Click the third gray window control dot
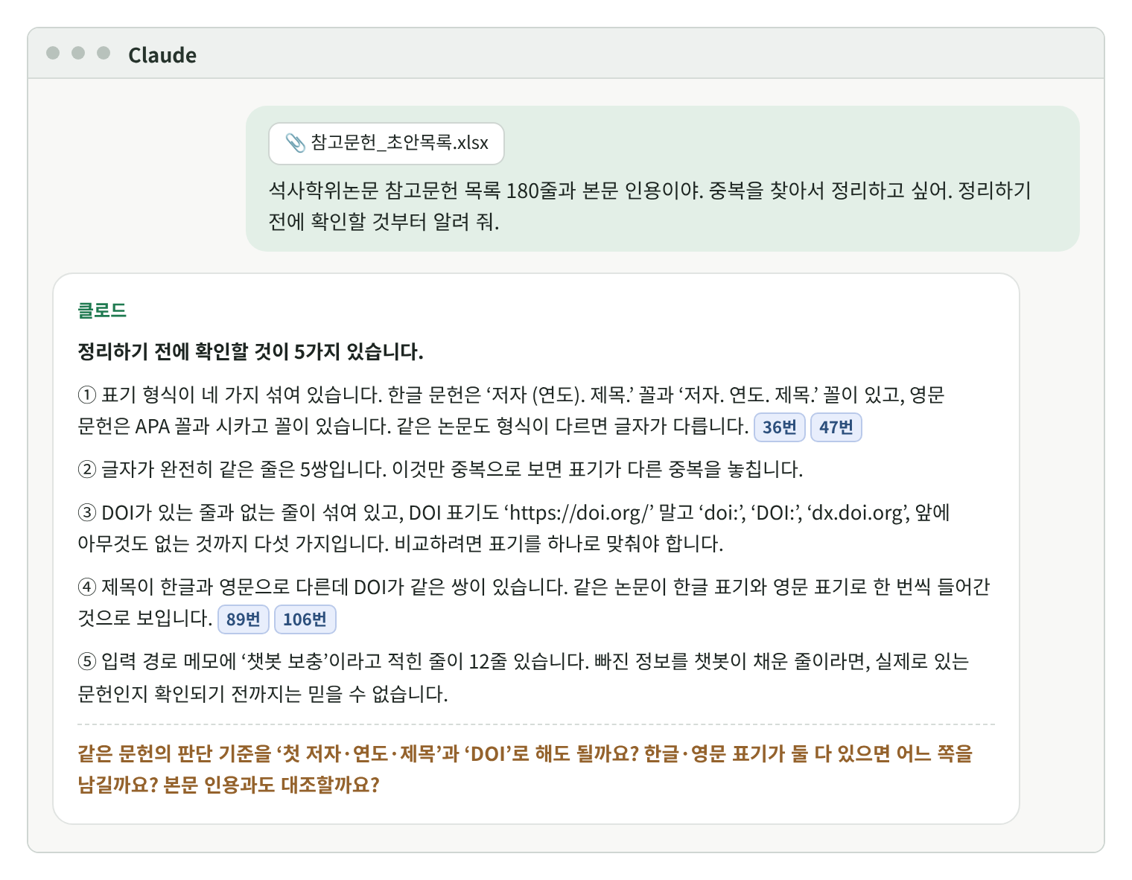 [x=104, y=53]
